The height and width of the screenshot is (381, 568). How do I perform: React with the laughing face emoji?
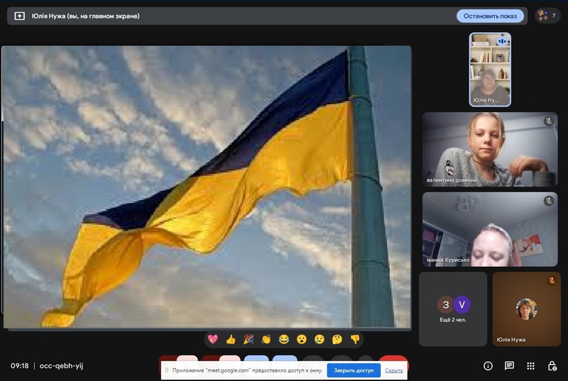(x=284, y=339)
